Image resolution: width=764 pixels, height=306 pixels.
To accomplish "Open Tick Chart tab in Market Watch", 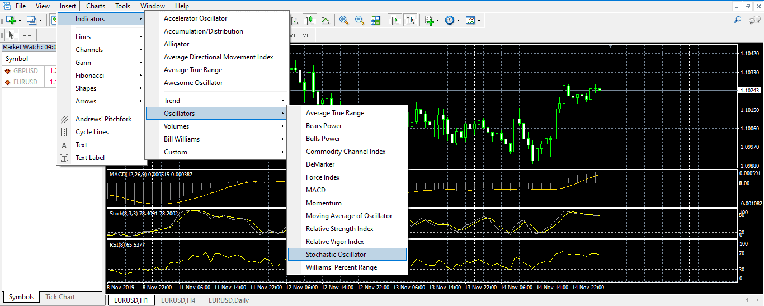I will pos(60,297).
